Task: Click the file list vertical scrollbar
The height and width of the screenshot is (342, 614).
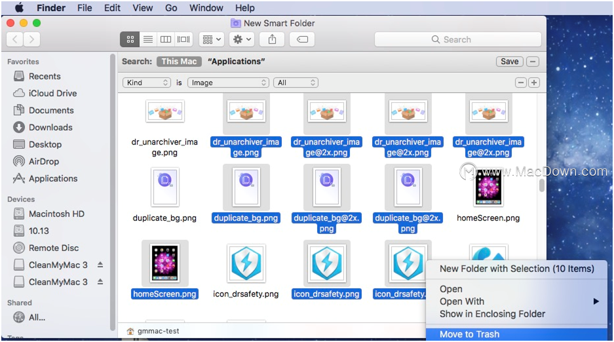Action: point(542,185)
